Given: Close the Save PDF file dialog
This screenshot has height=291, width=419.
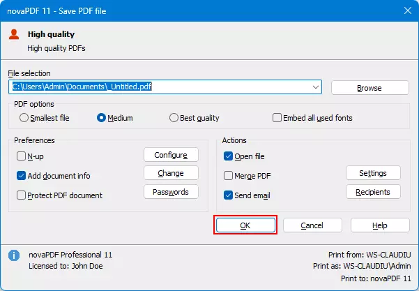Looking at the screenshot, I should coord(406,10).
